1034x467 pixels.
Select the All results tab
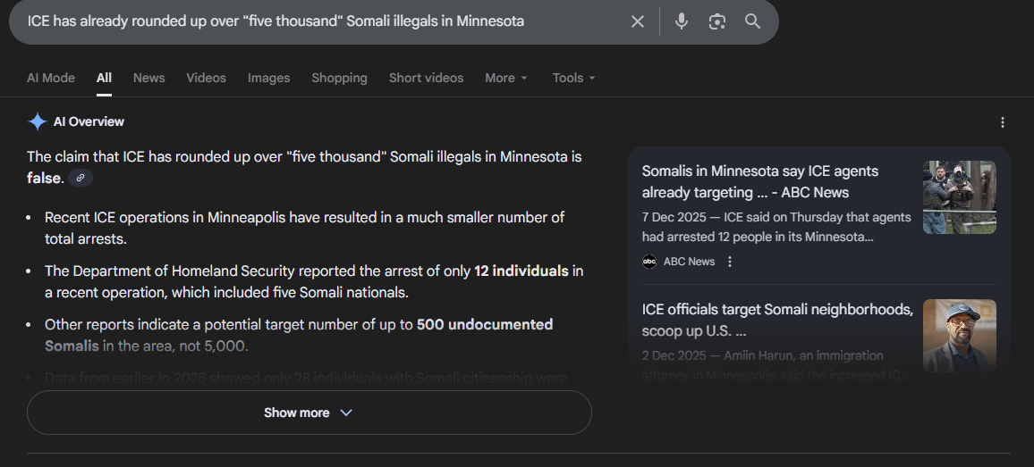(x=104, y=78)
